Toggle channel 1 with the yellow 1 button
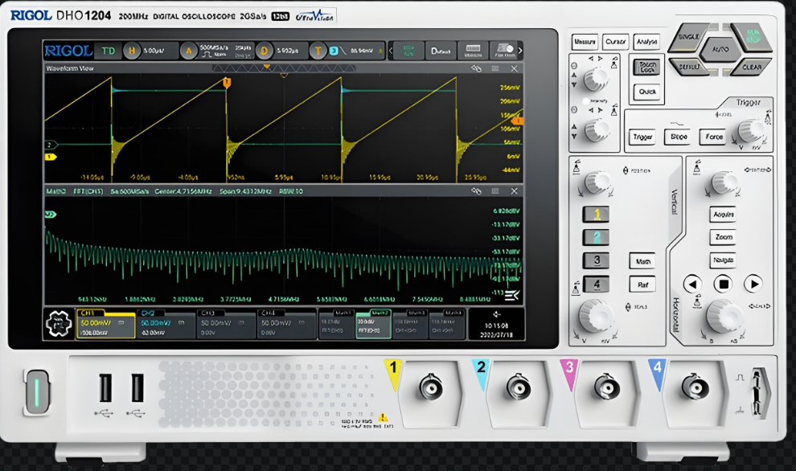 [x=597, y=215]
